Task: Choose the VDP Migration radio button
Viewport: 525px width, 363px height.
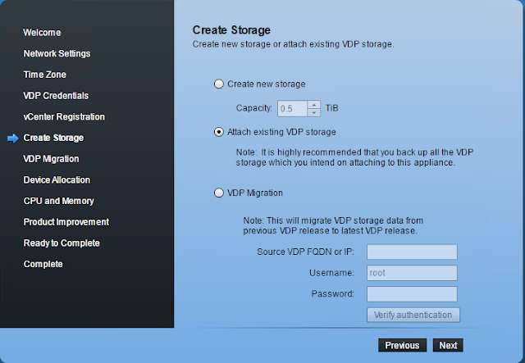Action: click(x=218, y=193)
